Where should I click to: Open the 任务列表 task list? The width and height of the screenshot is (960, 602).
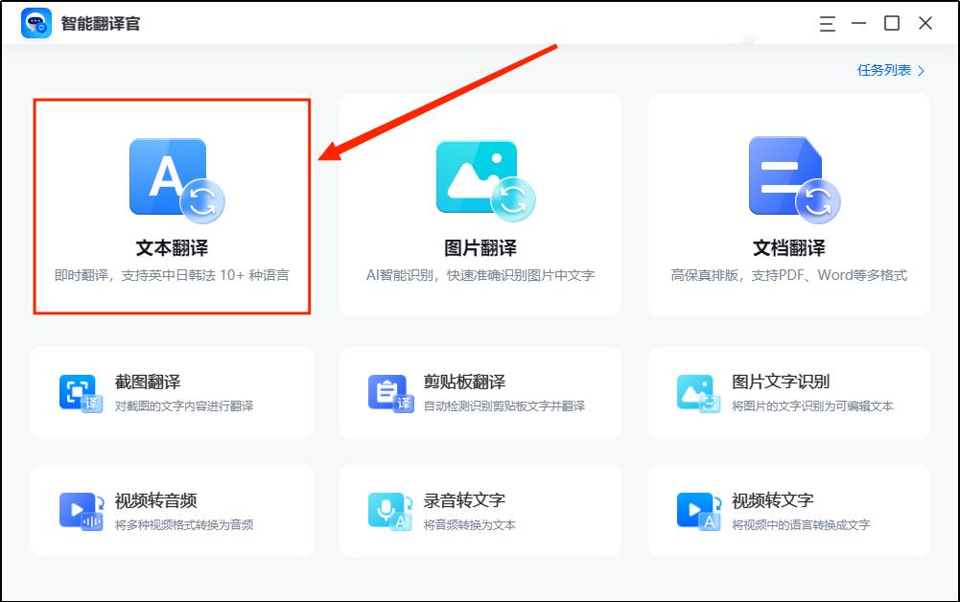tap(882, 70)
